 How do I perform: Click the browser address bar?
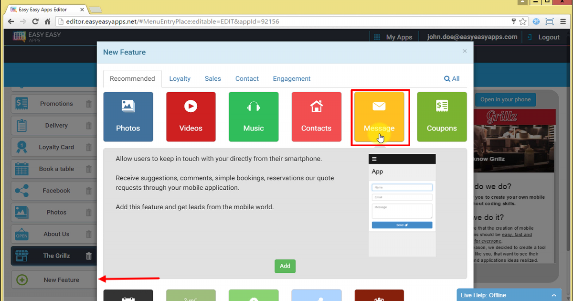click(282, 21)
